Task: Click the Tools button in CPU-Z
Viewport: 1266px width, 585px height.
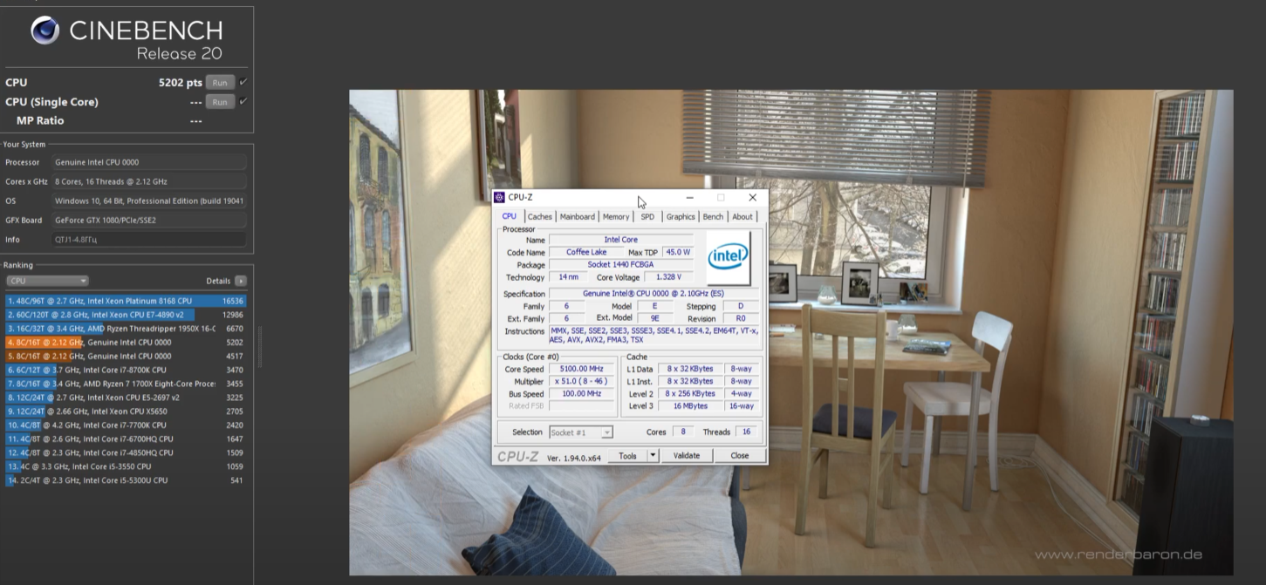Action: tap(627, 455)
